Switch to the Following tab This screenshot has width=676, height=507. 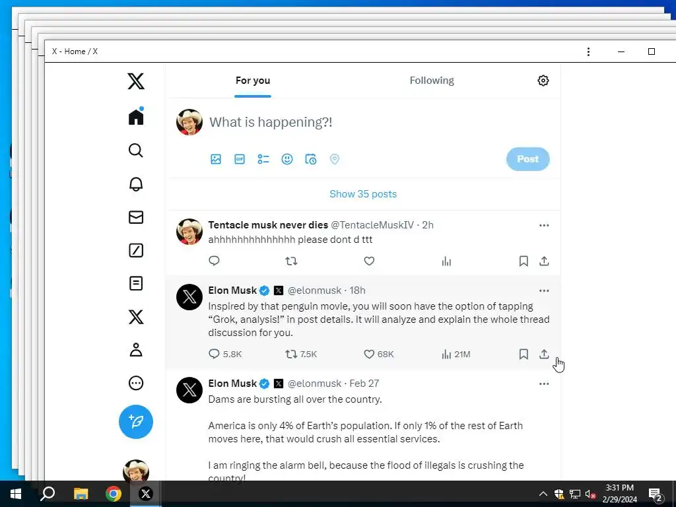[432, 81]
